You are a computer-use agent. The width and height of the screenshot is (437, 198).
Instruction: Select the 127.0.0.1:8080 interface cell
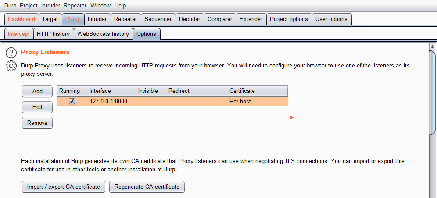[x=111, y=102]
